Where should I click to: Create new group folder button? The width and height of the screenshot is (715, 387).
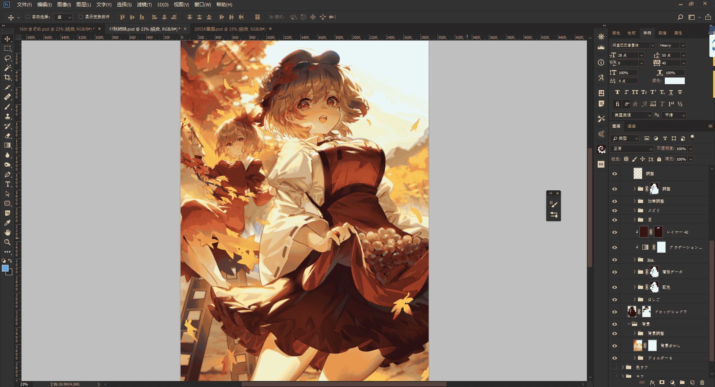(682, 383)
